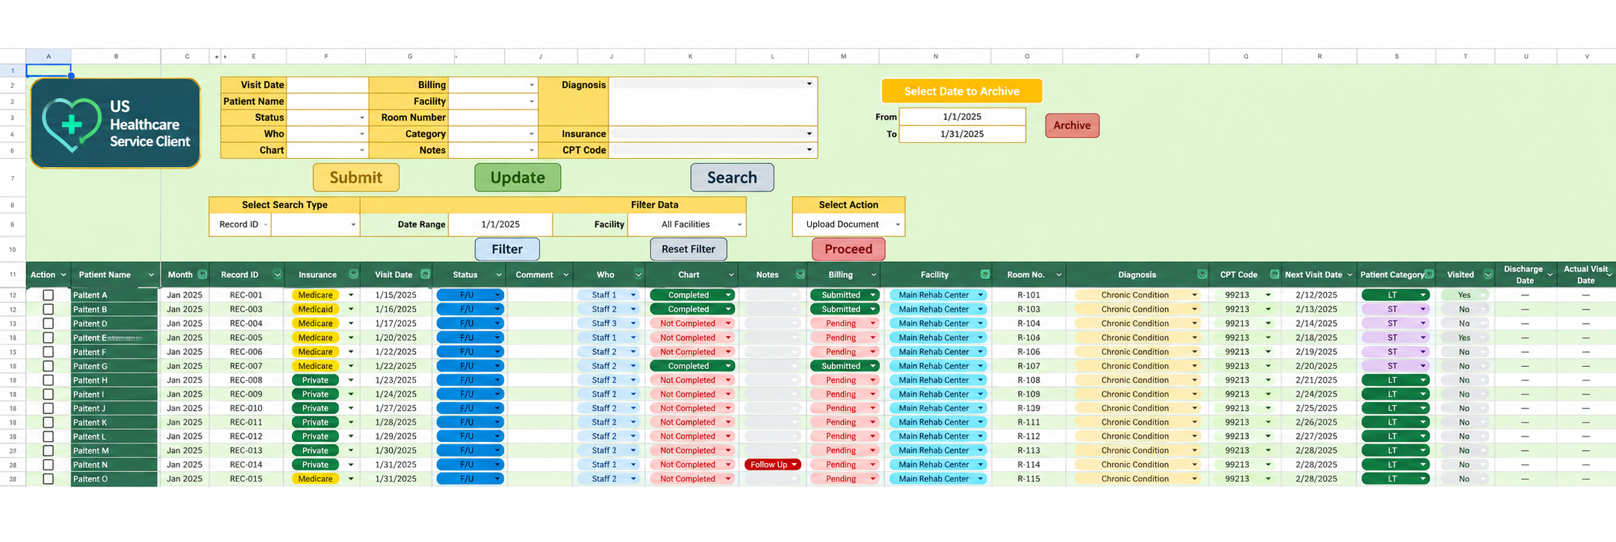Tick the Action checkbox for Paitent A
Viewport: 1616px width, 542px height.
(49, 295)
